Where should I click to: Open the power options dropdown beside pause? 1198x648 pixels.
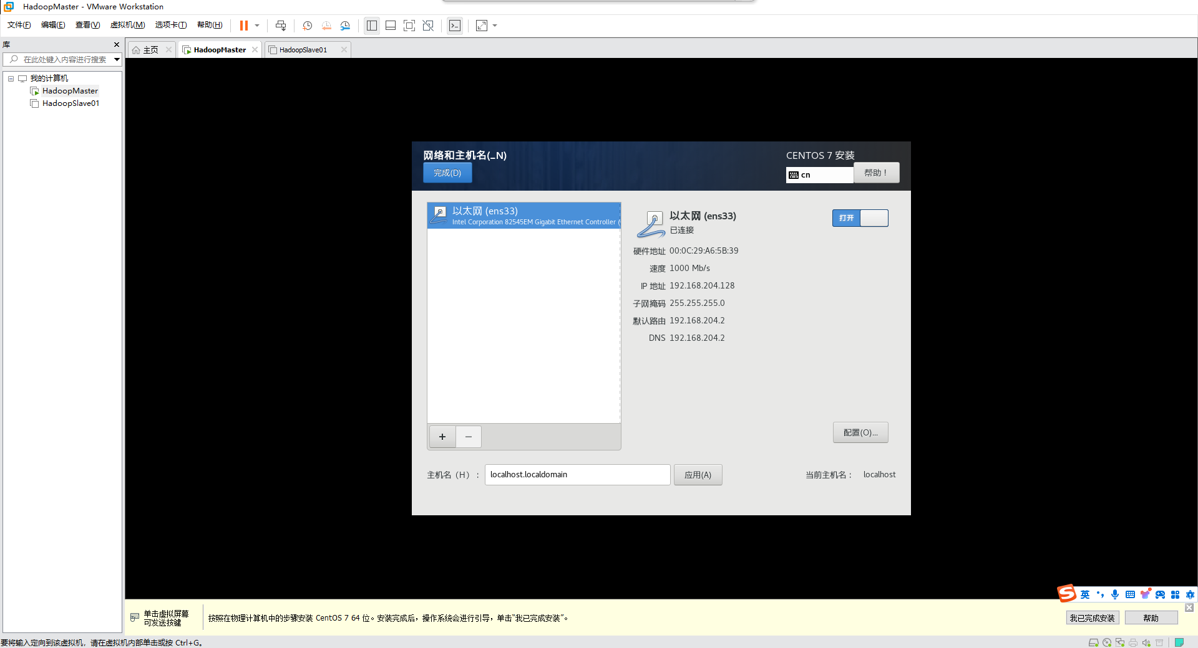[257, 26]
